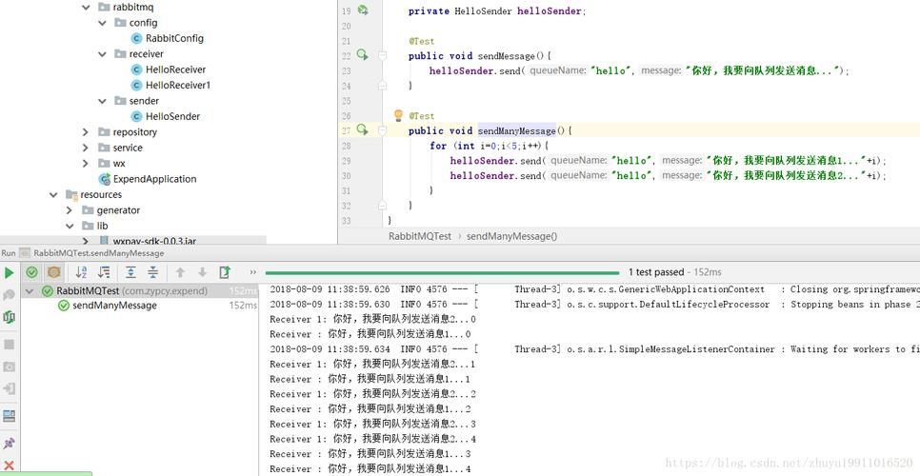Expand the generator folder
Image resolution: width=920 pixels, height=476 pixels.
click(70, 209)
